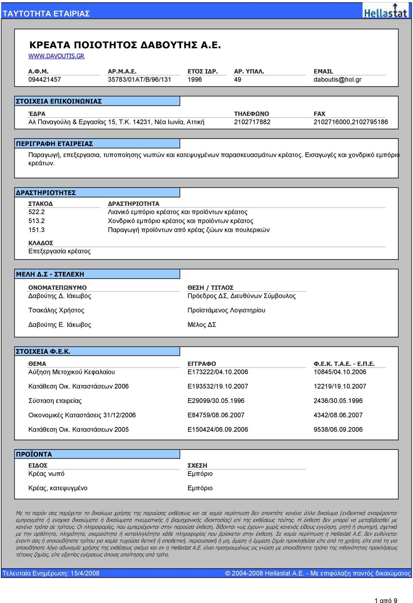The height and width of the screenshot is (603, 413).
Task: Click the © 2004-2008 Hellastat Α.Ε. copyright notice
Action: 318,573
